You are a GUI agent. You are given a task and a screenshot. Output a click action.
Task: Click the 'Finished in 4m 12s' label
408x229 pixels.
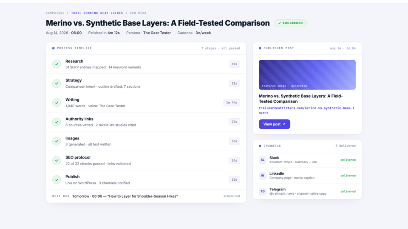[104, 33]
